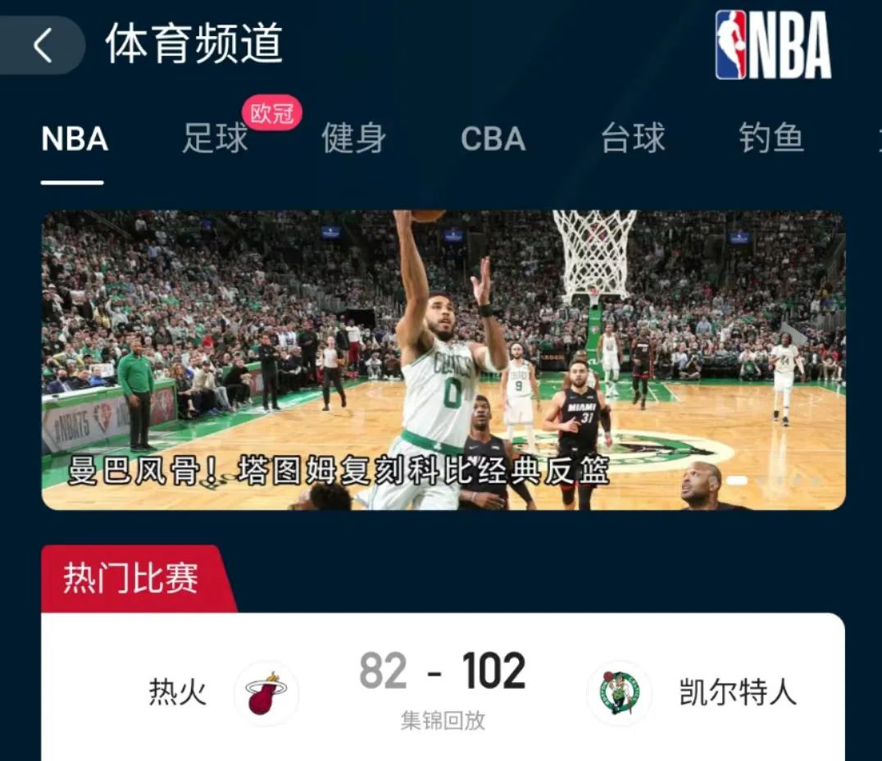
Task: Open the 82 - 102 game score
Action: [x=443, y=671]
